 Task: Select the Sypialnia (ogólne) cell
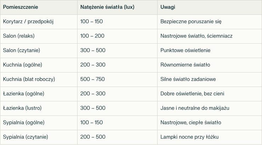(23, 122)
